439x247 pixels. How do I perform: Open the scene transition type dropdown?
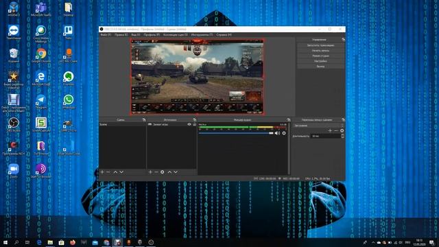[318, 126]
